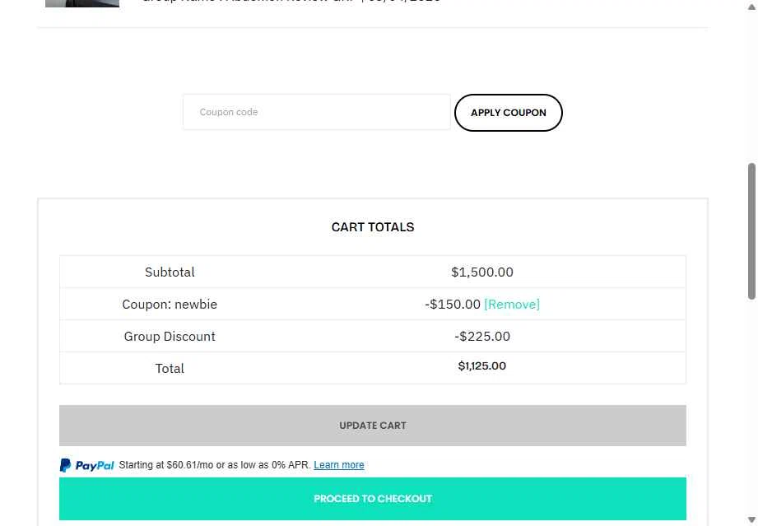Click the $1,500.00 subtotal amount

point(482,272)
